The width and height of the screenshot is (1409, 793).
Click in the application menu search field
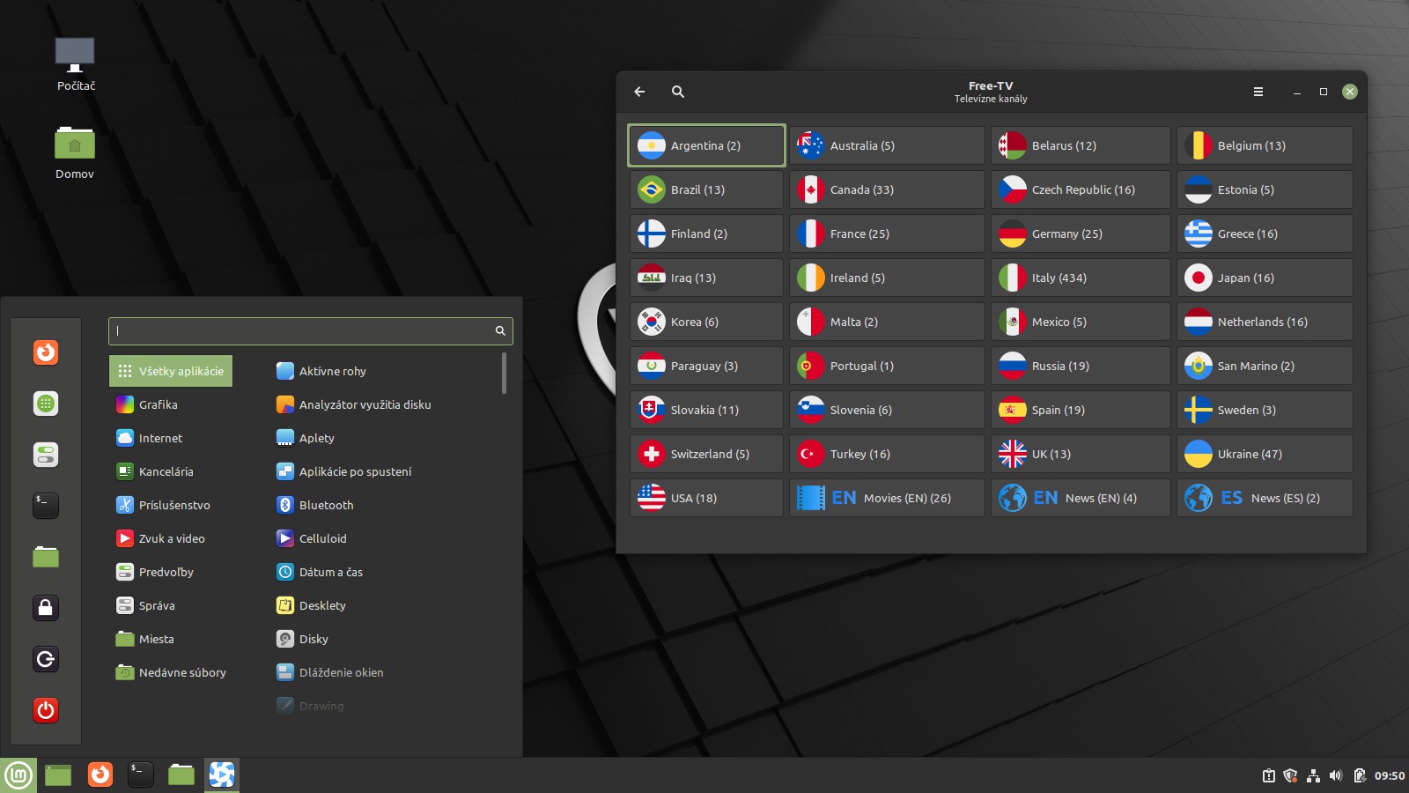click(310, 331)
